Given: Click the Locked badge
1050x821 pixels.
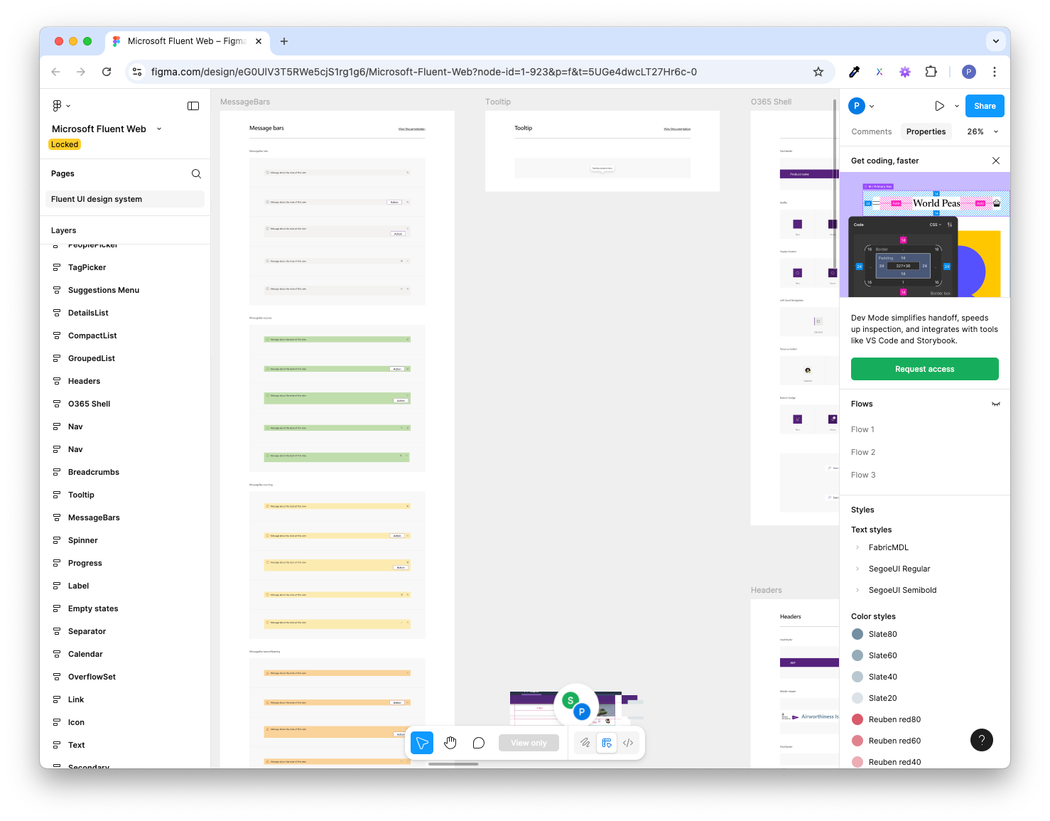Looking at the screenshot, I should [65, 144].
